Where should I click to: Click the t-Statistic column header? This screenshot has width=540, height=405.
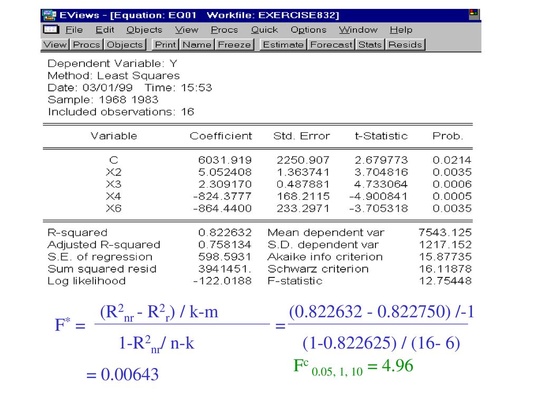(x=381, y=136)
